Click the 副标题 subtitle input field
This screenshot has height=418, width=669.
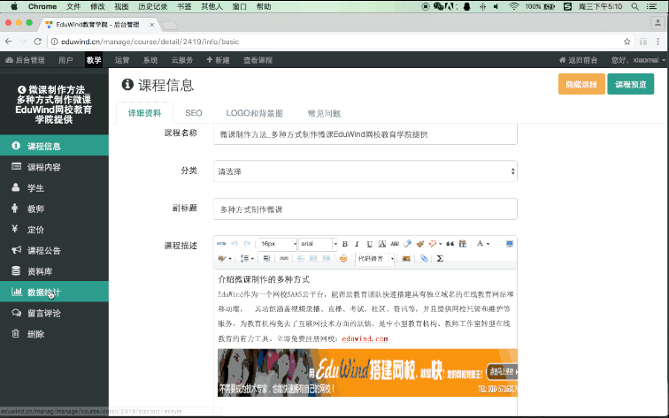(x=365, y=209)
